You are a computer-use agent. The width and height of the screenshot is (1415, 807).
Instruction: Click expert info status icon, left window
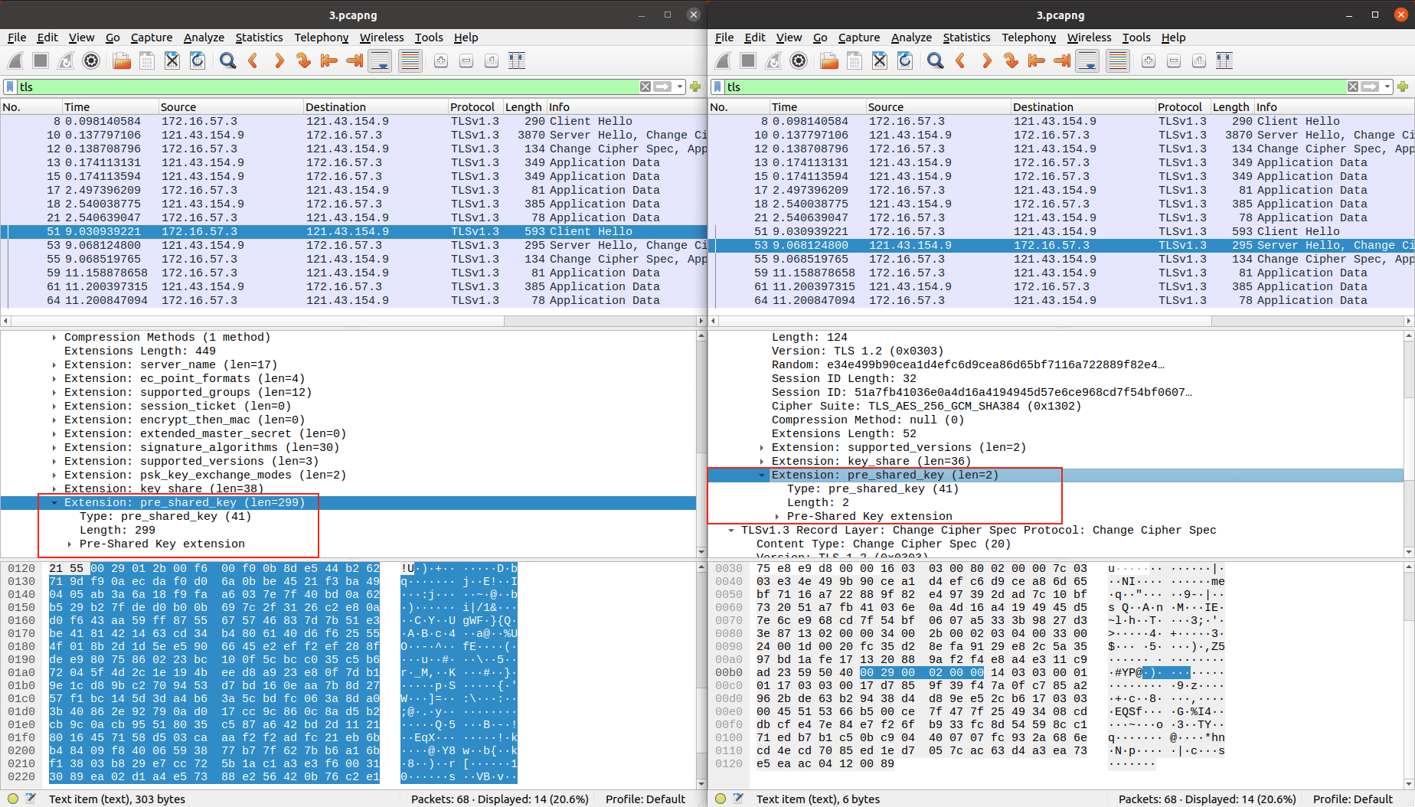(12, 799)
